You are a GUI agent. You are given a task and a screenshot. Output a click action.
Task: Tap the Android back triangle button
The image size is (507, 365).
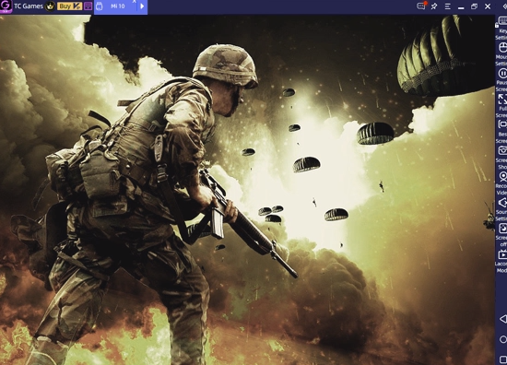pyautogui.click(x=503, y=319)
